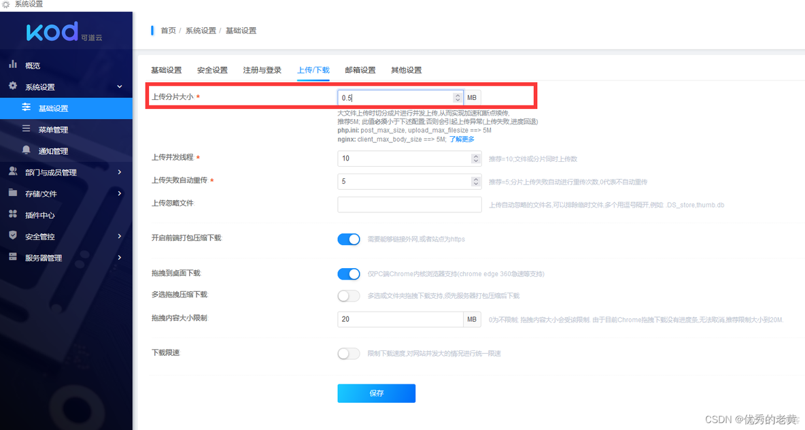The image size is (805, 430).
Task: Click 上传失败自动重传 spinner arrows
Action: click(x=476, y=182)
